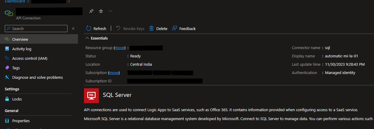Mark the resource as favorite with star icon
374x129 pixels.
(101, 11)
